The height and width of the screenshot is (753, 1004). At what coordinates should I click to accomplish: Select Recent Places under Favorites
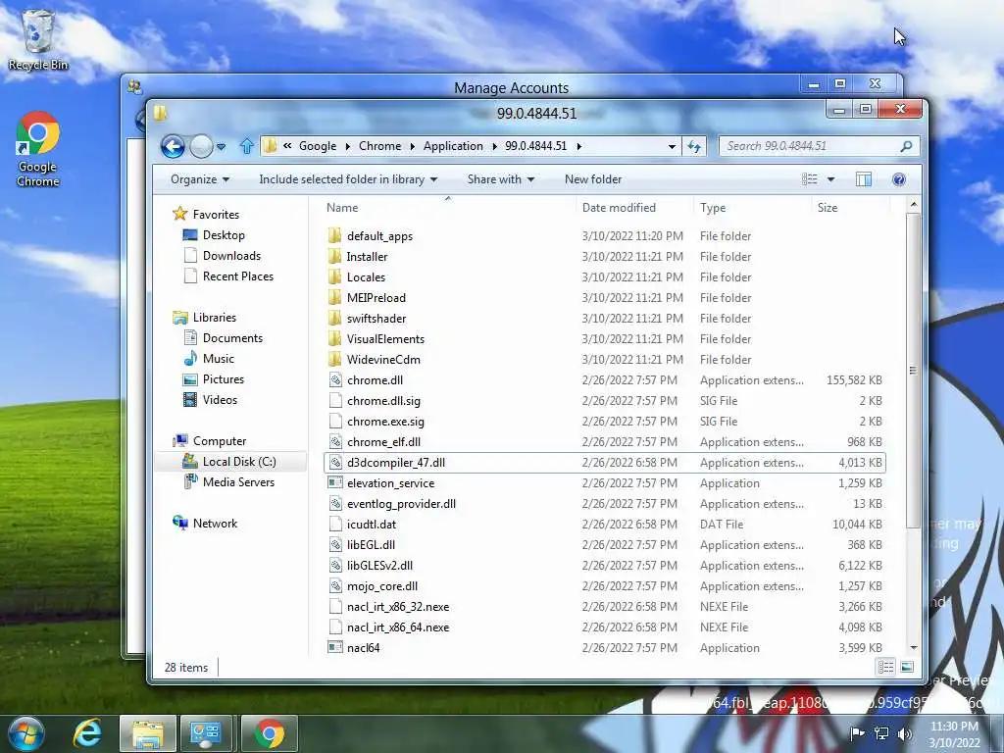pyautogui.click(x=238, y=276)
